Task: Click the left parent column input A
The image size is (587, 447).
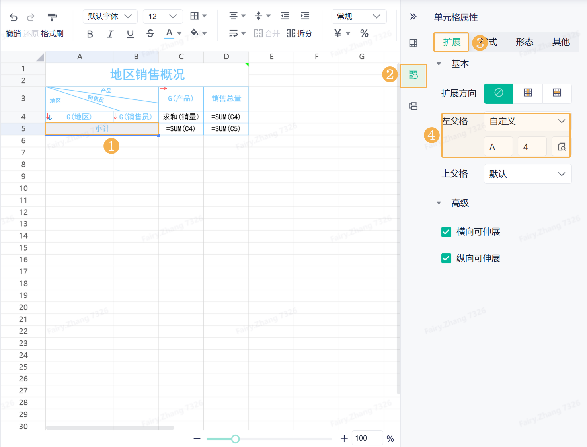Action: pos(498,147)
